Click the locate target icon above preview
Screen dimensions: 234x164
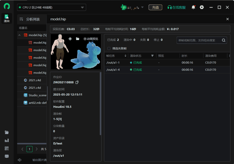[x=70, y=39]
